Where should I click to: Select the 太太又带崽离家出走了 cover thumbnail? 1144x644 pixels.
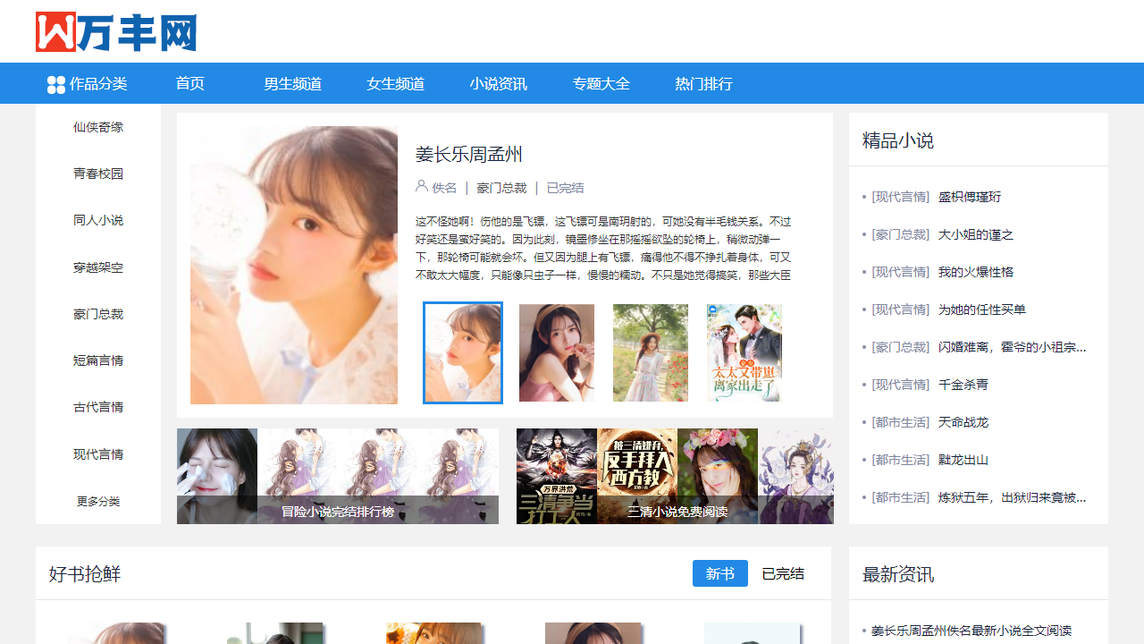(x=744, y=352)
